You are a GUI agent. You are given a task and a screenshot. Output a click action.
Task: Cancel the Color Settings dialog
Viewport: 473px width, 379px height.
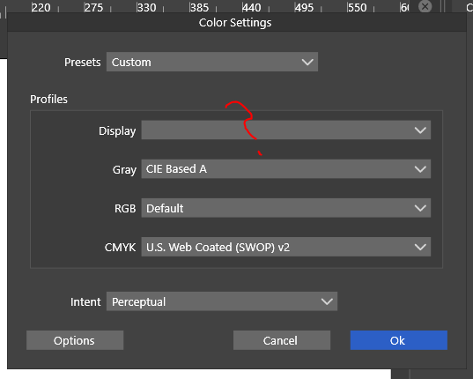click(x=282, y=340)
